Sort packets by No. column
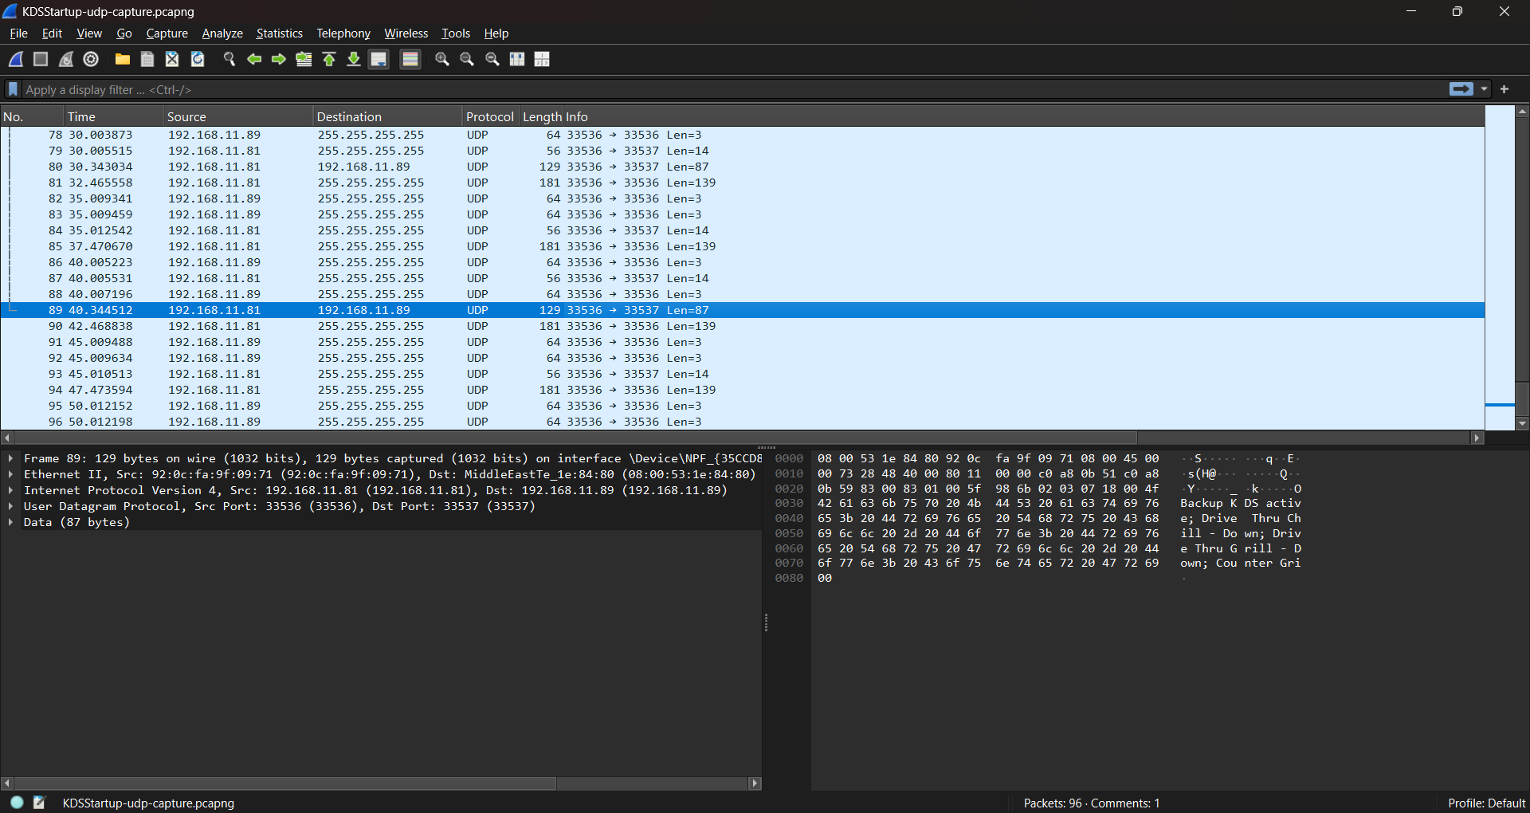This screenshot has height=813, width=1530. [32, 116]
